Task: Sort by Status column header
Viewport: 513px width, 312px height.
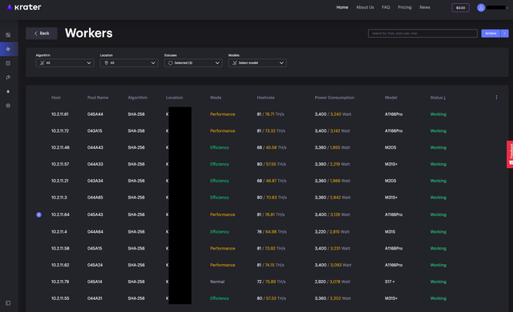Action: [x=438, y=98]
